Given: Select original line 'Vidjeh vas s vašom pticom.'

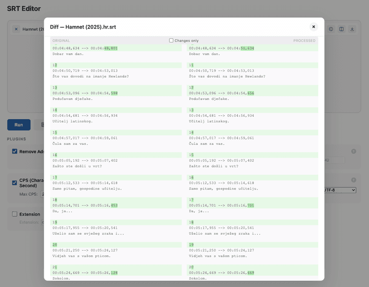Looking at the screenshot, I should [x=81, y=256].
